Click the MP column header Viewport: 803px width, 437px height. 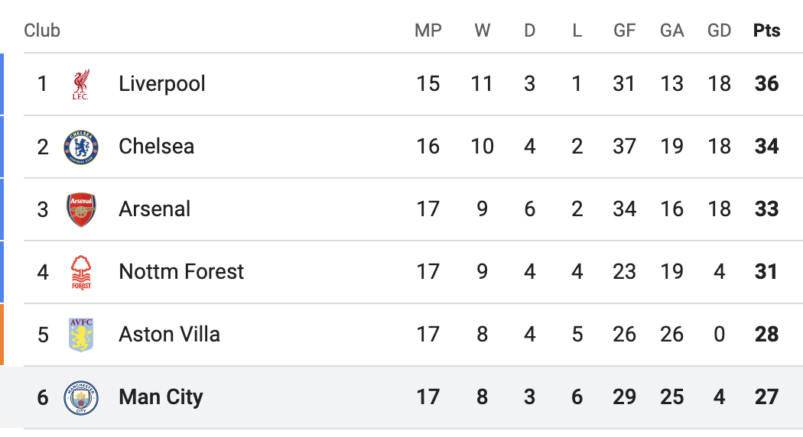tap(428, 31)
